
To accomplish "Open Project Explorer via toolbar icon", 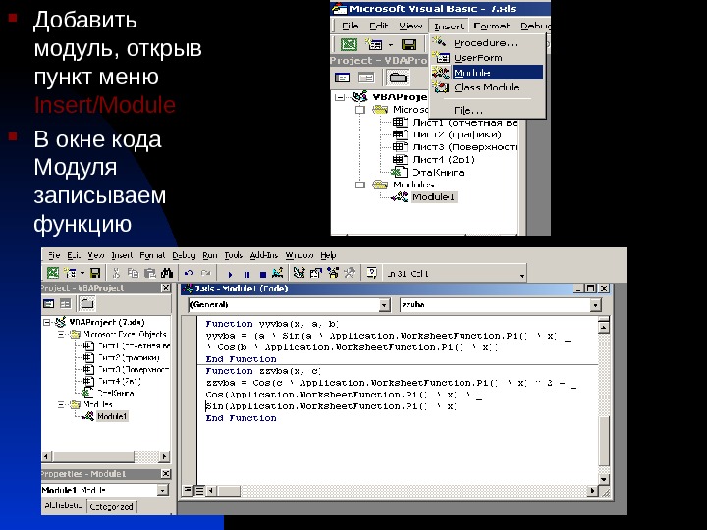I will pos(299,273).
